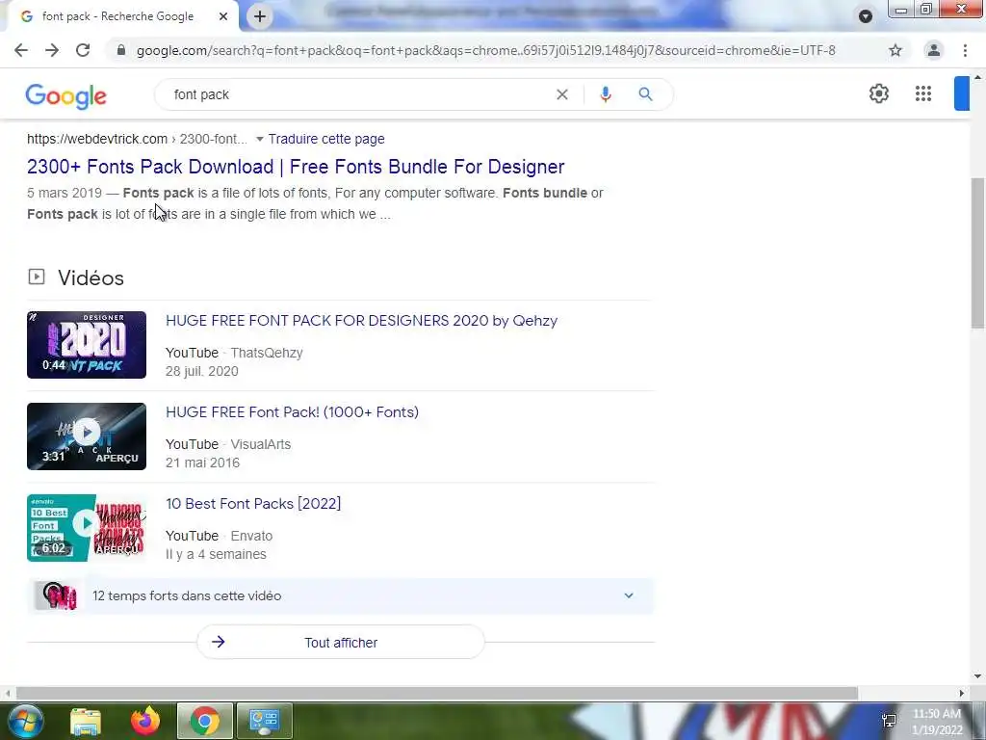Viewport: 986px width, 740px height.
Task: Click the 2020 designer font pack thumbnail
Action: [x=87, y=345]
